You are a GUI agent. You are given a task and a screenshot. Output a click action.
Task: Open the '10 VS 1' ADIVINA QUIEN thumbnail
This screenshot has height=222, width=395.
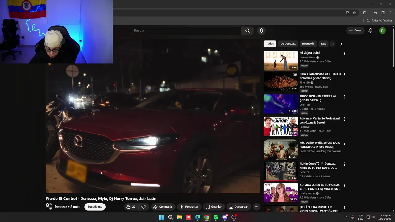pos(281,193)
